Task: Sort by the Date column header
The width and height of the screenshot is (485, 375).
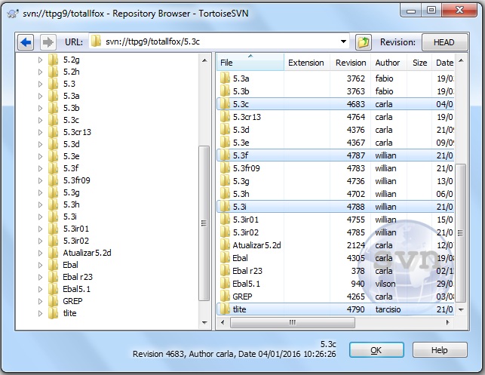Action: click(x=444, y=62)
